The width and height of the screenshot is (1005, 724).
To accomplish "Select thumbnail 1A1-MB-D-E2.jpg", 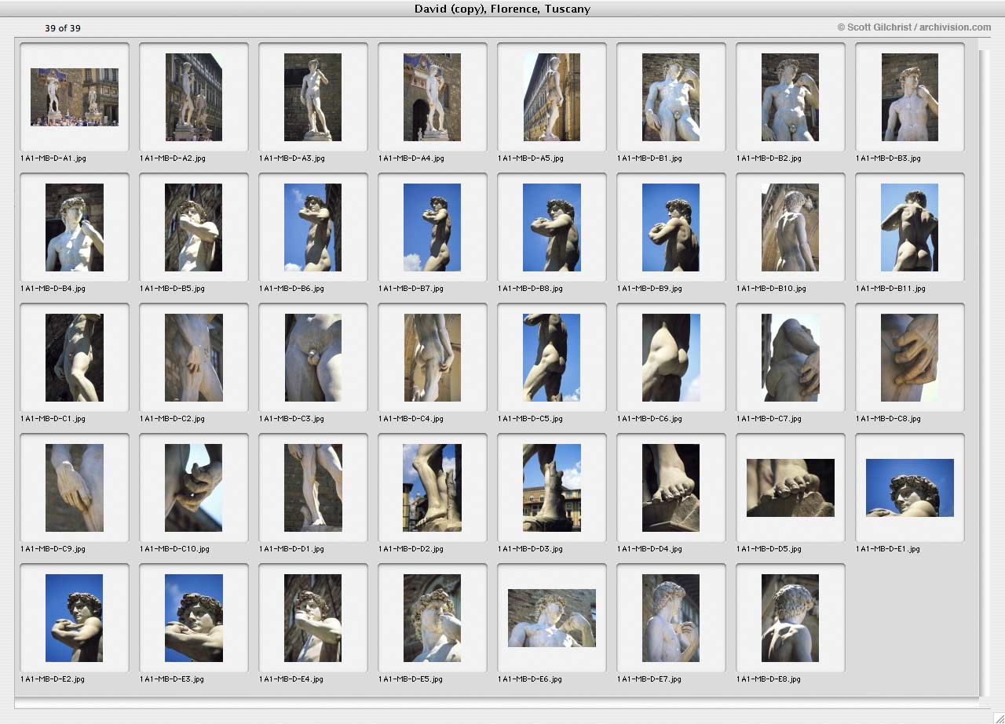I will pos(75,618).
